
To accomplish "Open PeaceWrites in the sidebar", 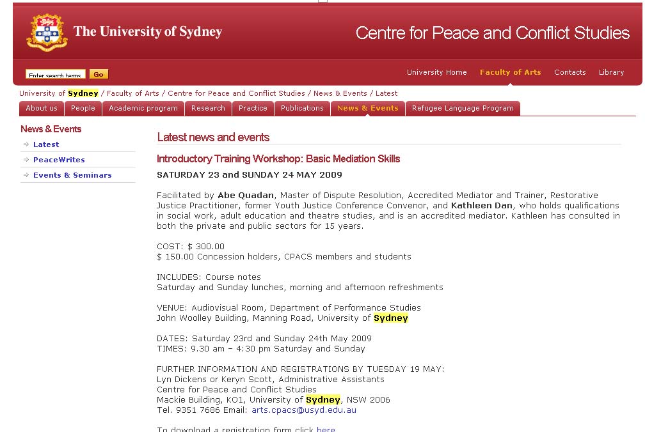I will (60, 159).
